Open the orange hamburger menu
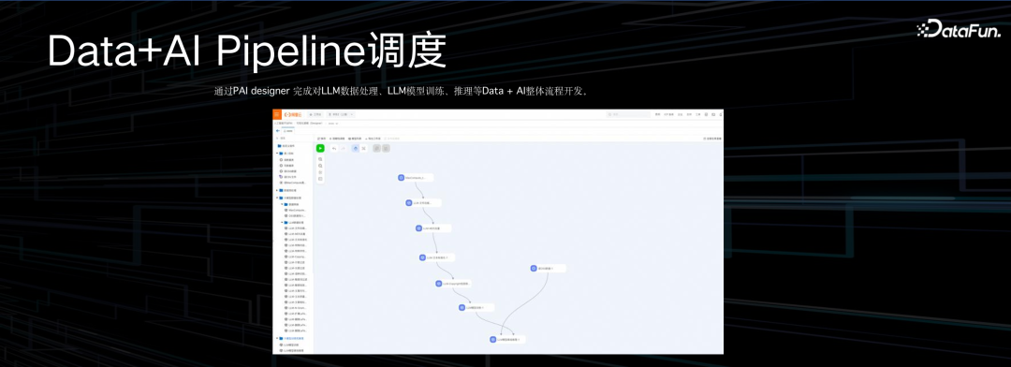The image size is (1011, 367). point(276,114)
